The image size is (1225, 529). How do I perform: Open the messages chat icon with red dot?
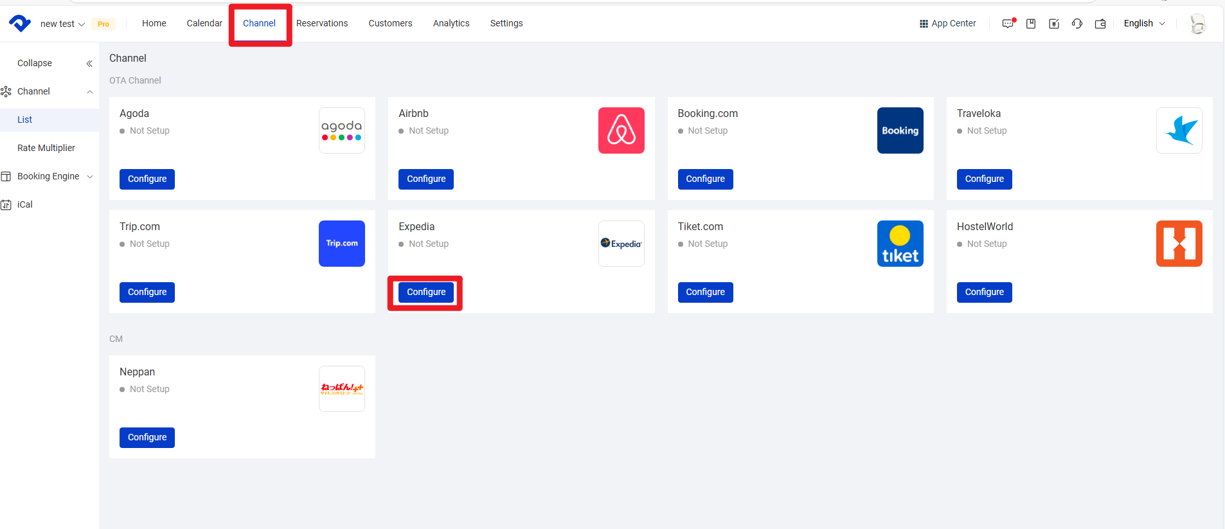(1008, 24)
